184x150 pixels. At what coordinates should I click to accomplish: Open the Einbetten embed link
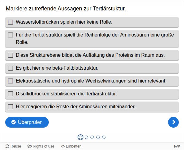(74, 146)
